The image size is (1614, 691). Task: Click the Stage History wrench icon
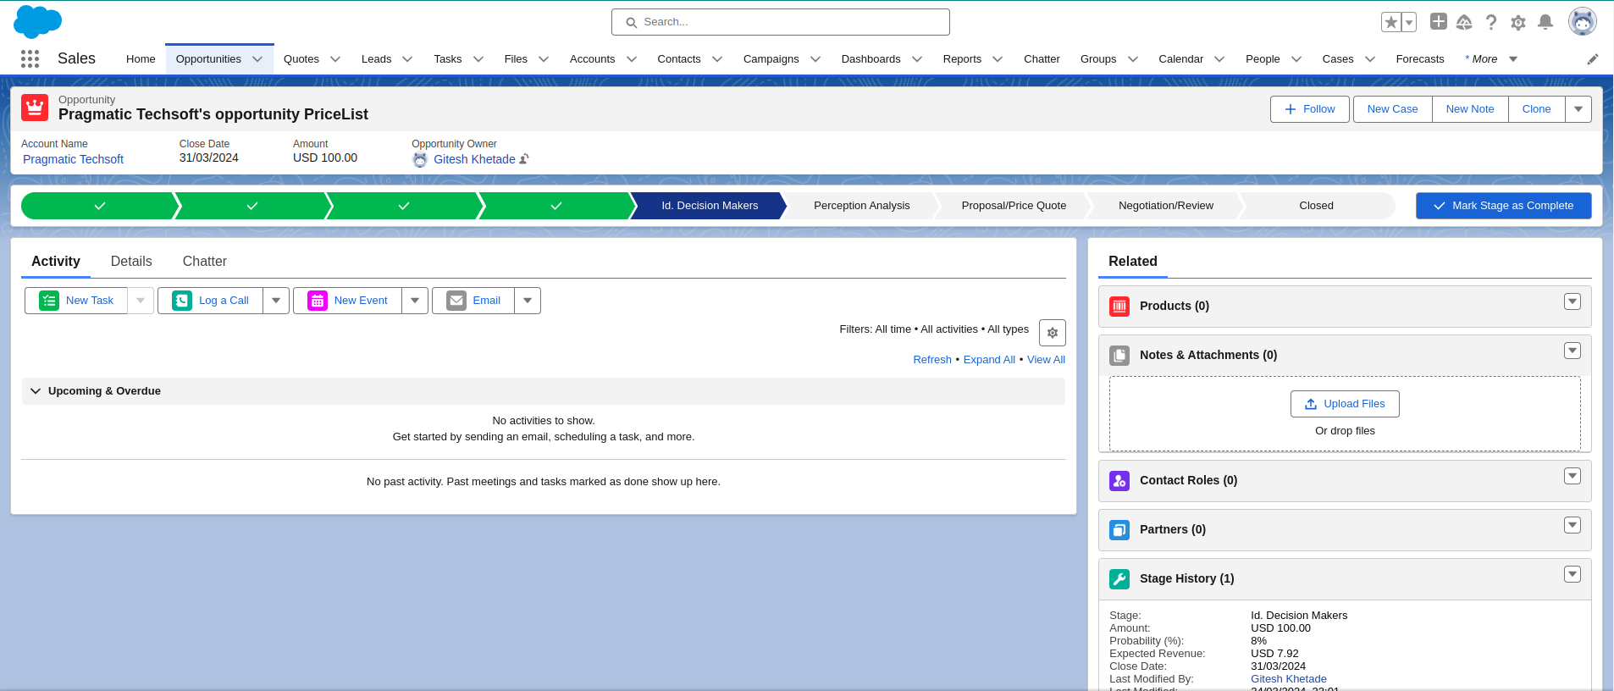[1119, 579]
